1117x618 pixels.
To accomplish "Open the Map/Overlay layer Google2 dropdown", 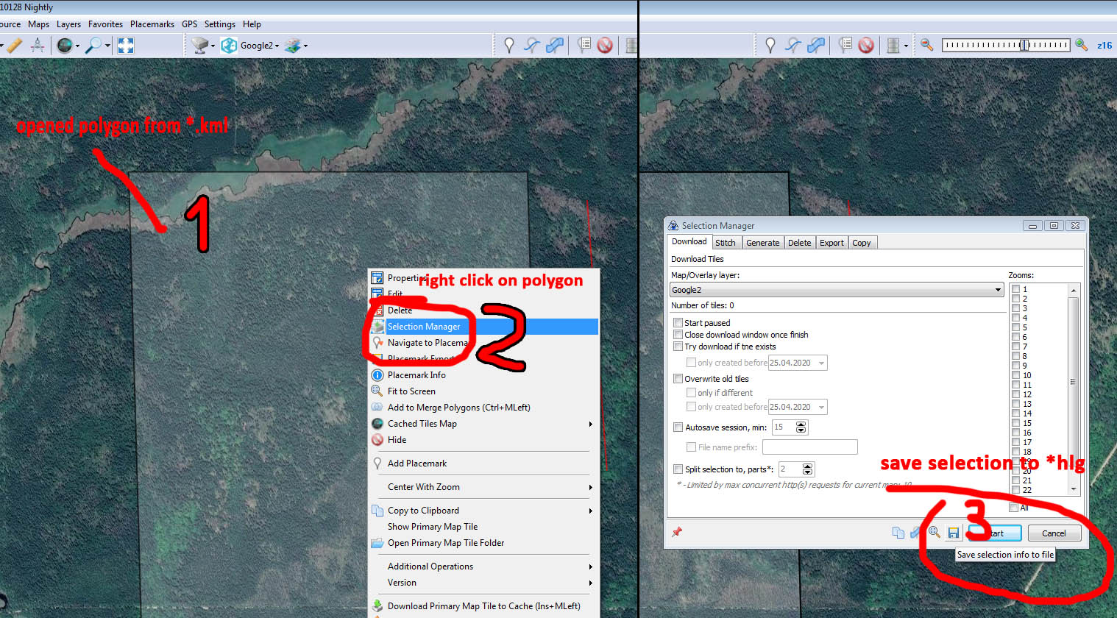I will pos(837,290).
